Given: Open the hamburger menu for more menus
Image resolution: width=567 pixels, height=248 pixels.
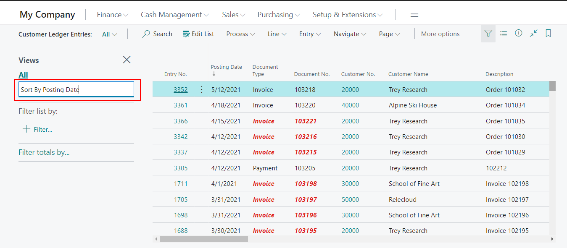Looking at the screenshot, I should 414,14.
